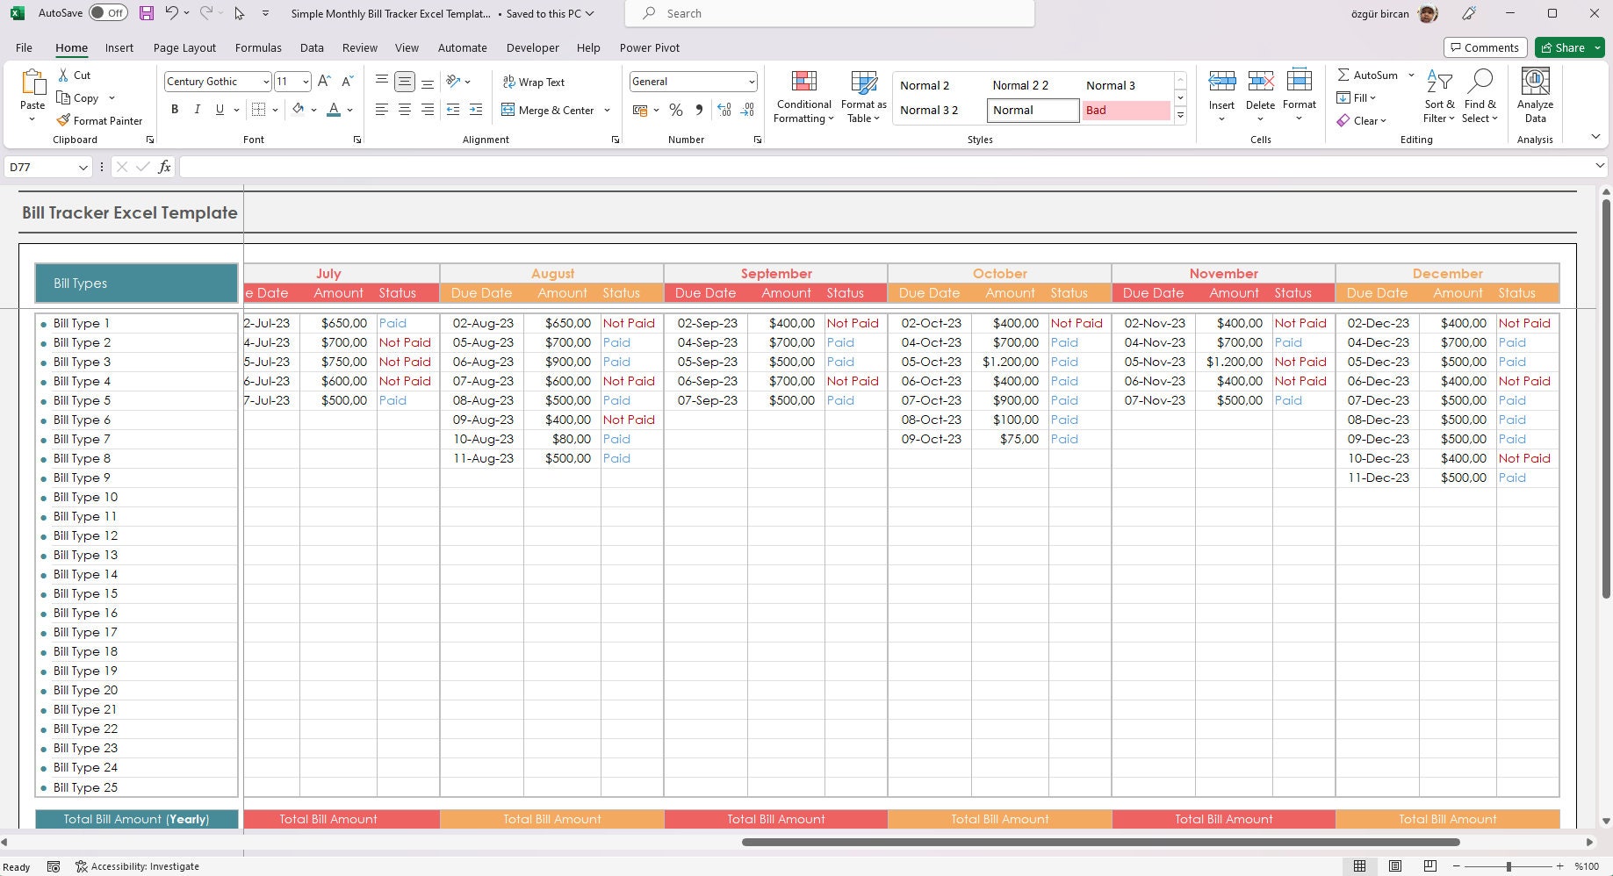Click the zoom slider handle
The image size is (1613, 876).
[x=1509, y=866]
